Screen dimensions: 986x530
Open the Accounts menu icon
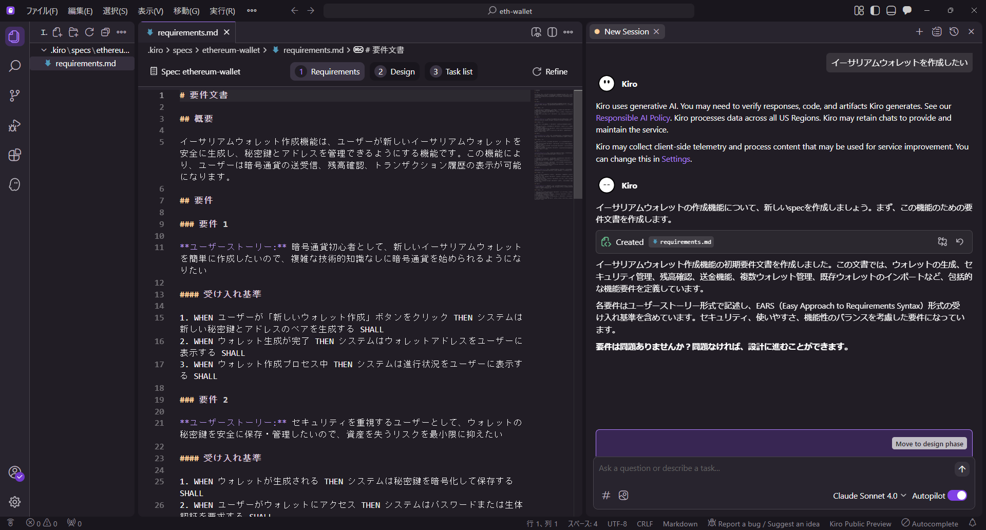coord(14,472)
